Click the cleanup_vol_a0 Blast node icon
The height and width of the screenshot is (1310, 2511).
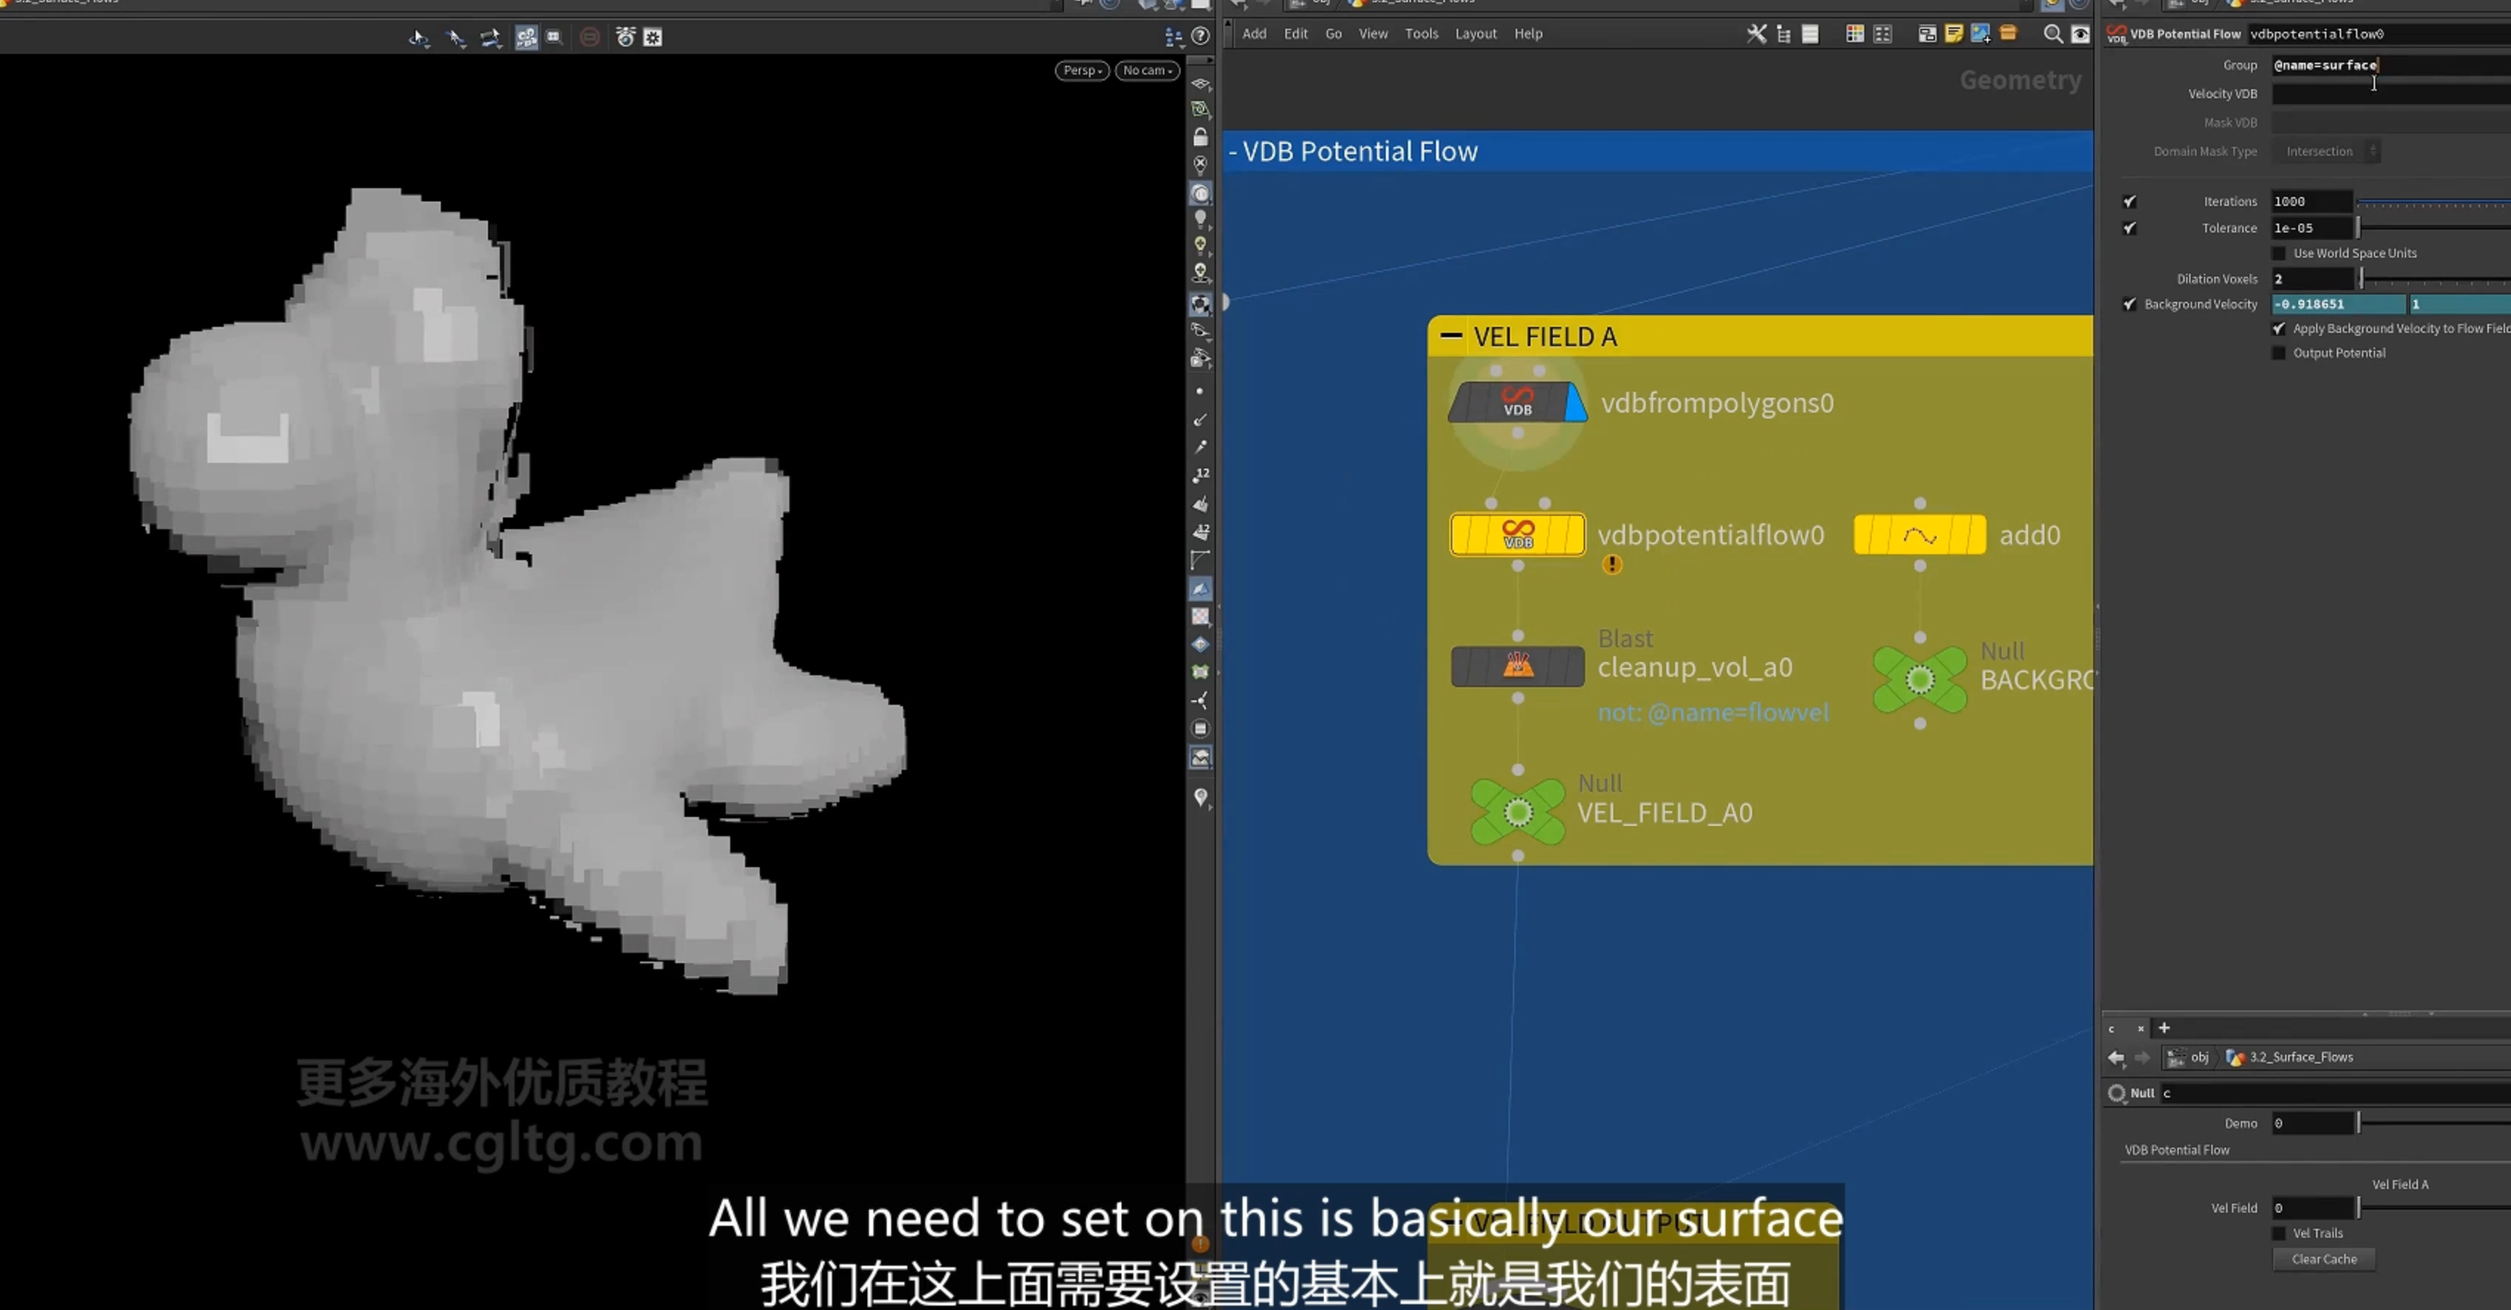click(x=1516, y=666)
